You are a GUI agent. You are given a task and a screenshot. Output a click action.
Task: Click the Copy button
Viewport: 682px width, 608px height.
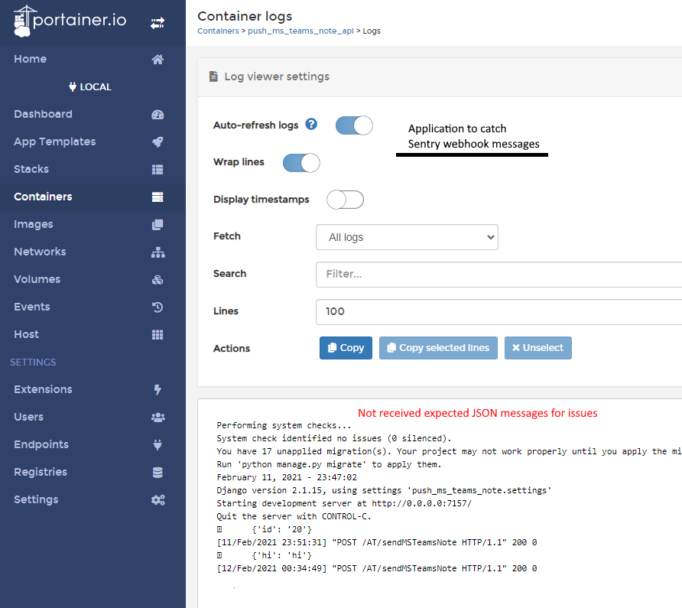click(346, 348)
